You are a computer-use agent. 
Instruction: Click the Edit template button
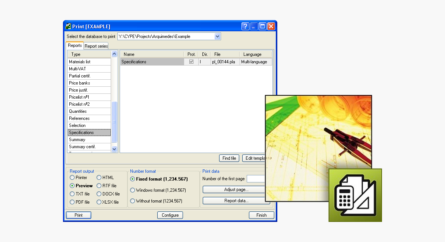(x=254, y=158)
